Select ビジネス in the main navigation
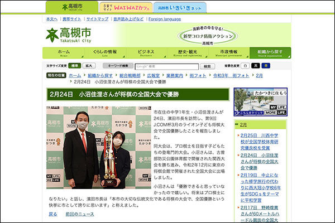Image resolution: width=335 pixels, height=223 pixels. [x=146, y=53]
